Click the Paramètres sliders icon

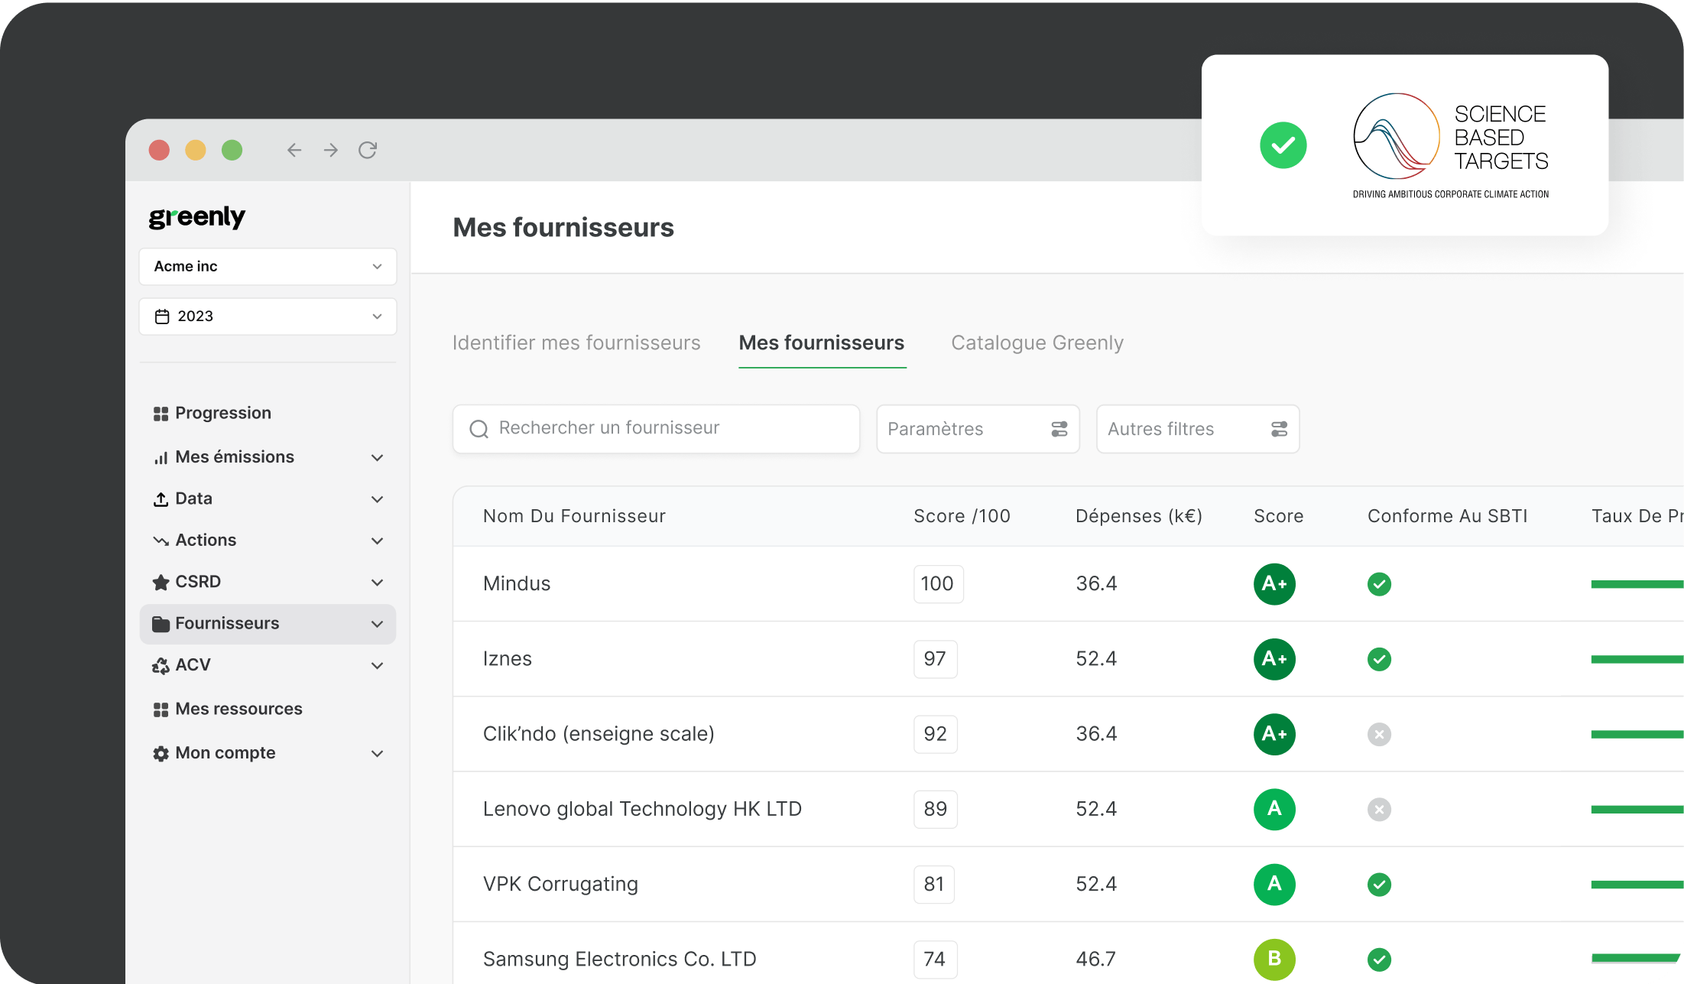(1059, 429)
